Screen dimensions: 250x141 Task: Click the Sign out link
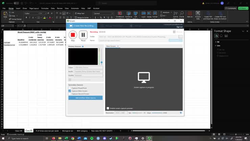pyautogui.click(x=179, y=27)
